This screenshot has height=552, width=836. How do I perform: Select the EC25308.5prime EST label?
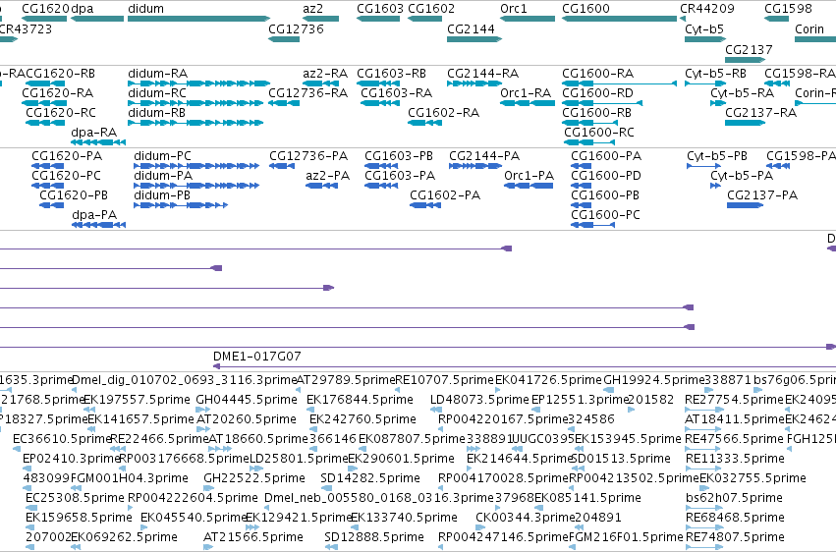(x=76, y=498)
